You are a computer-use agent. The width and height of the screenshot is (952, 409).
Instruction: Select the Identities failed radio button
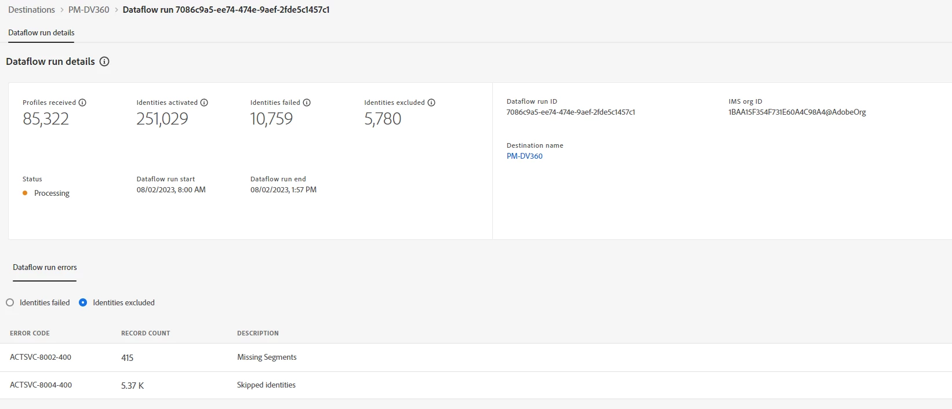[x=10, y=302]
